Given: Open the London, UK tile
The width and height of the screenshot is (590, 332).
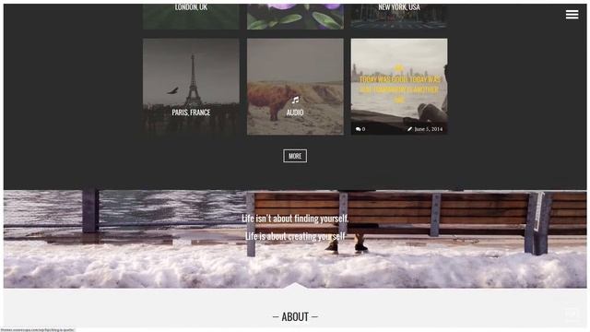Looking at the screenshot, I should click(x=191, y=17).
